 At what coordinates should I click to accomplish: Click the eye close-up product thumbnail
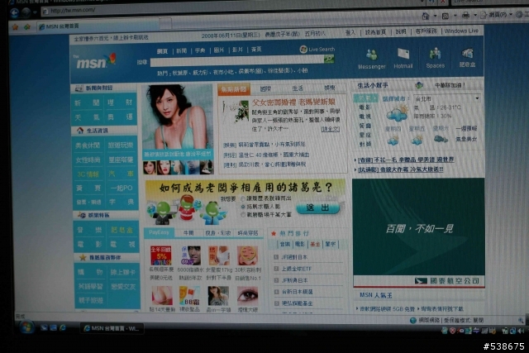[248, 296]
